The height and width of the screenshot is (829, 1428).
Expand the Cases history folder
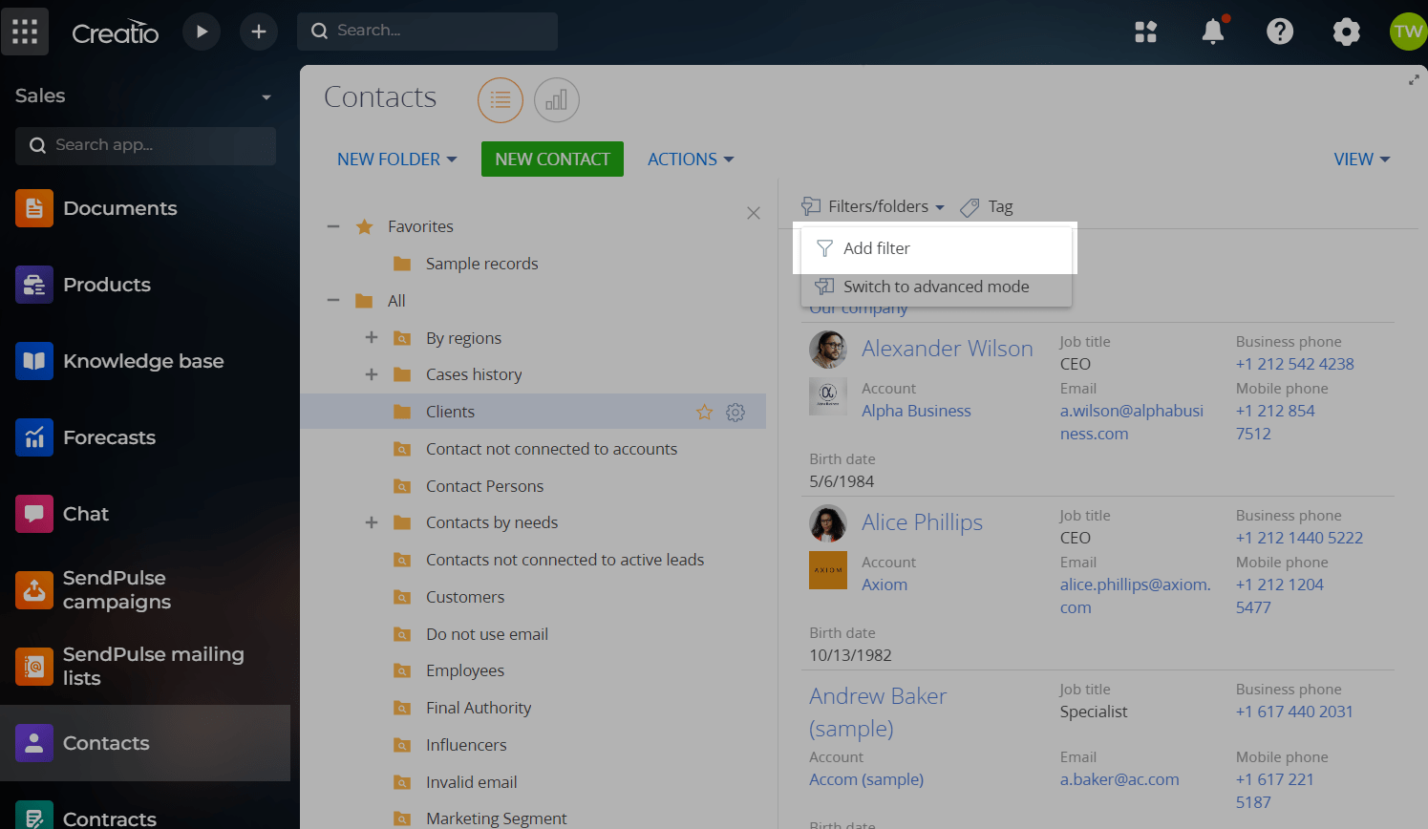click(372, 374)
